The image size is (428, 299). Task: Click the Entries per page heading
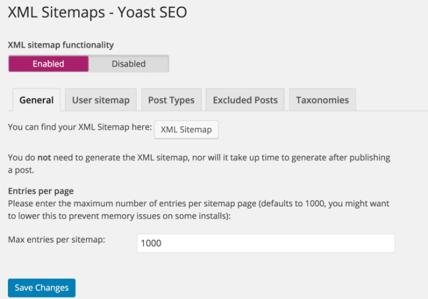click(x=40, y=191)
